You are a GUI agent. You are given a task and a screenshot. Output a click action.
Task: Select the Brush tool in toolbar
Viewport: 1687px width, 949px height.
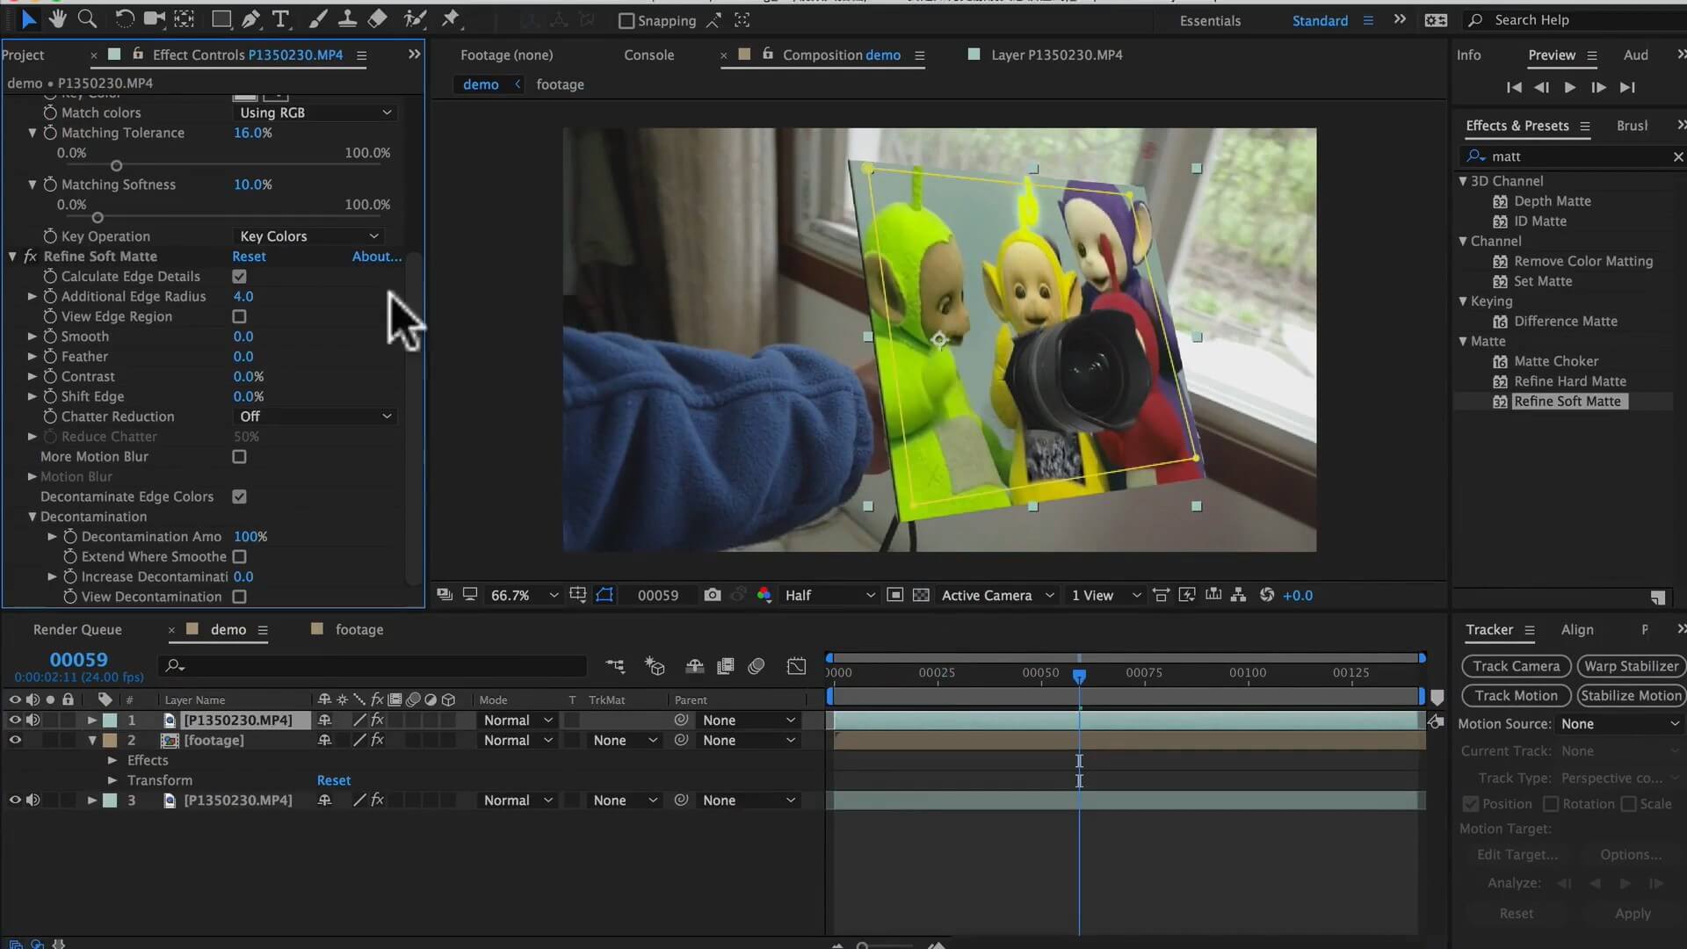[x=318, y=18]
